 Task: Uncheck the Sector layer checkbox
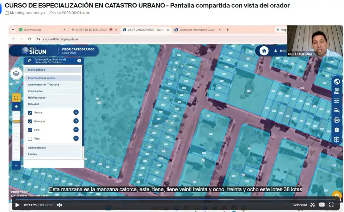point(30,113)
